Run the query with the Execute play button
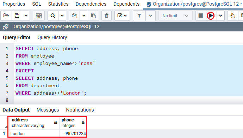The height and width of the screenshot is (138, 243). [211, 16]
